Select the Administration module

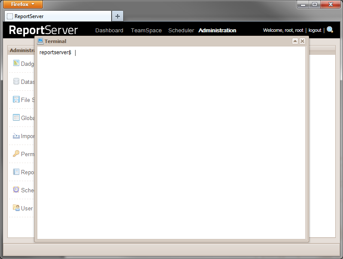click(x=217, y=31)
